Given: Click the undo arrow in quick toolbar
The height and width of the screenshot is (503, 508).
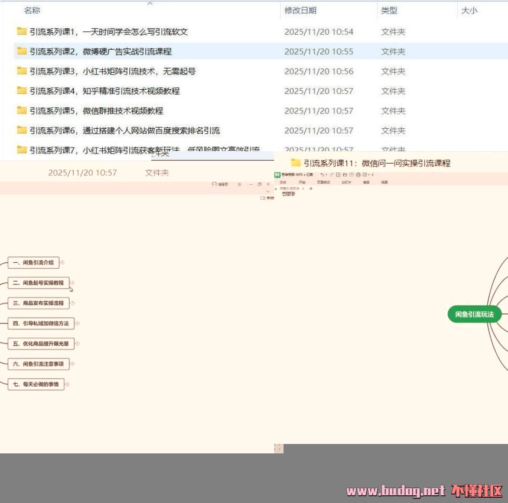Looking at the screenshot, I should [x=322, y=175].
